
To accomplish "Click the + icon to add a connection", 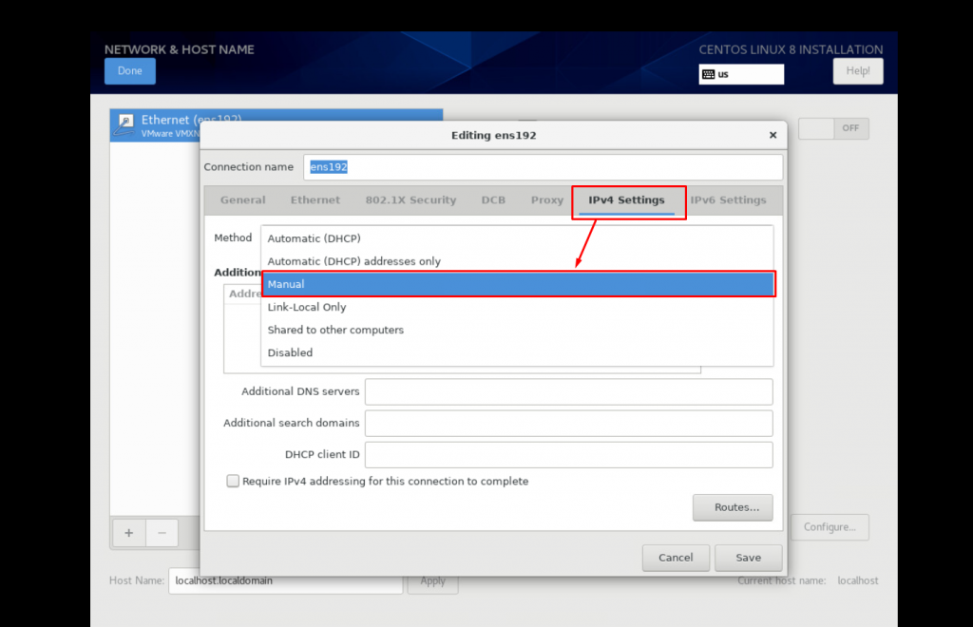I will 128,533.
